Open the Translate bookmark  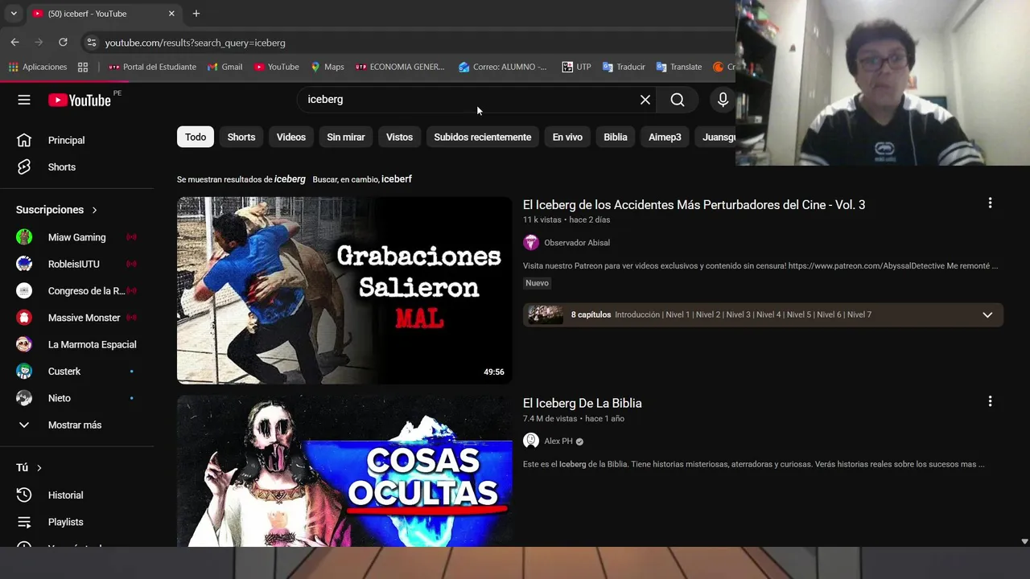(x=679, y=67)
